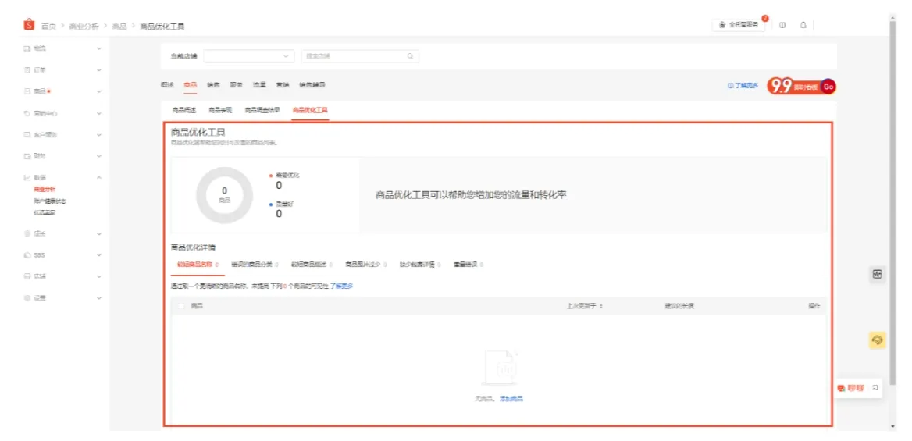Click the magnifier icon in shop search
The width and height of the screenshot is (912, 441).
[x=410, y=56]
